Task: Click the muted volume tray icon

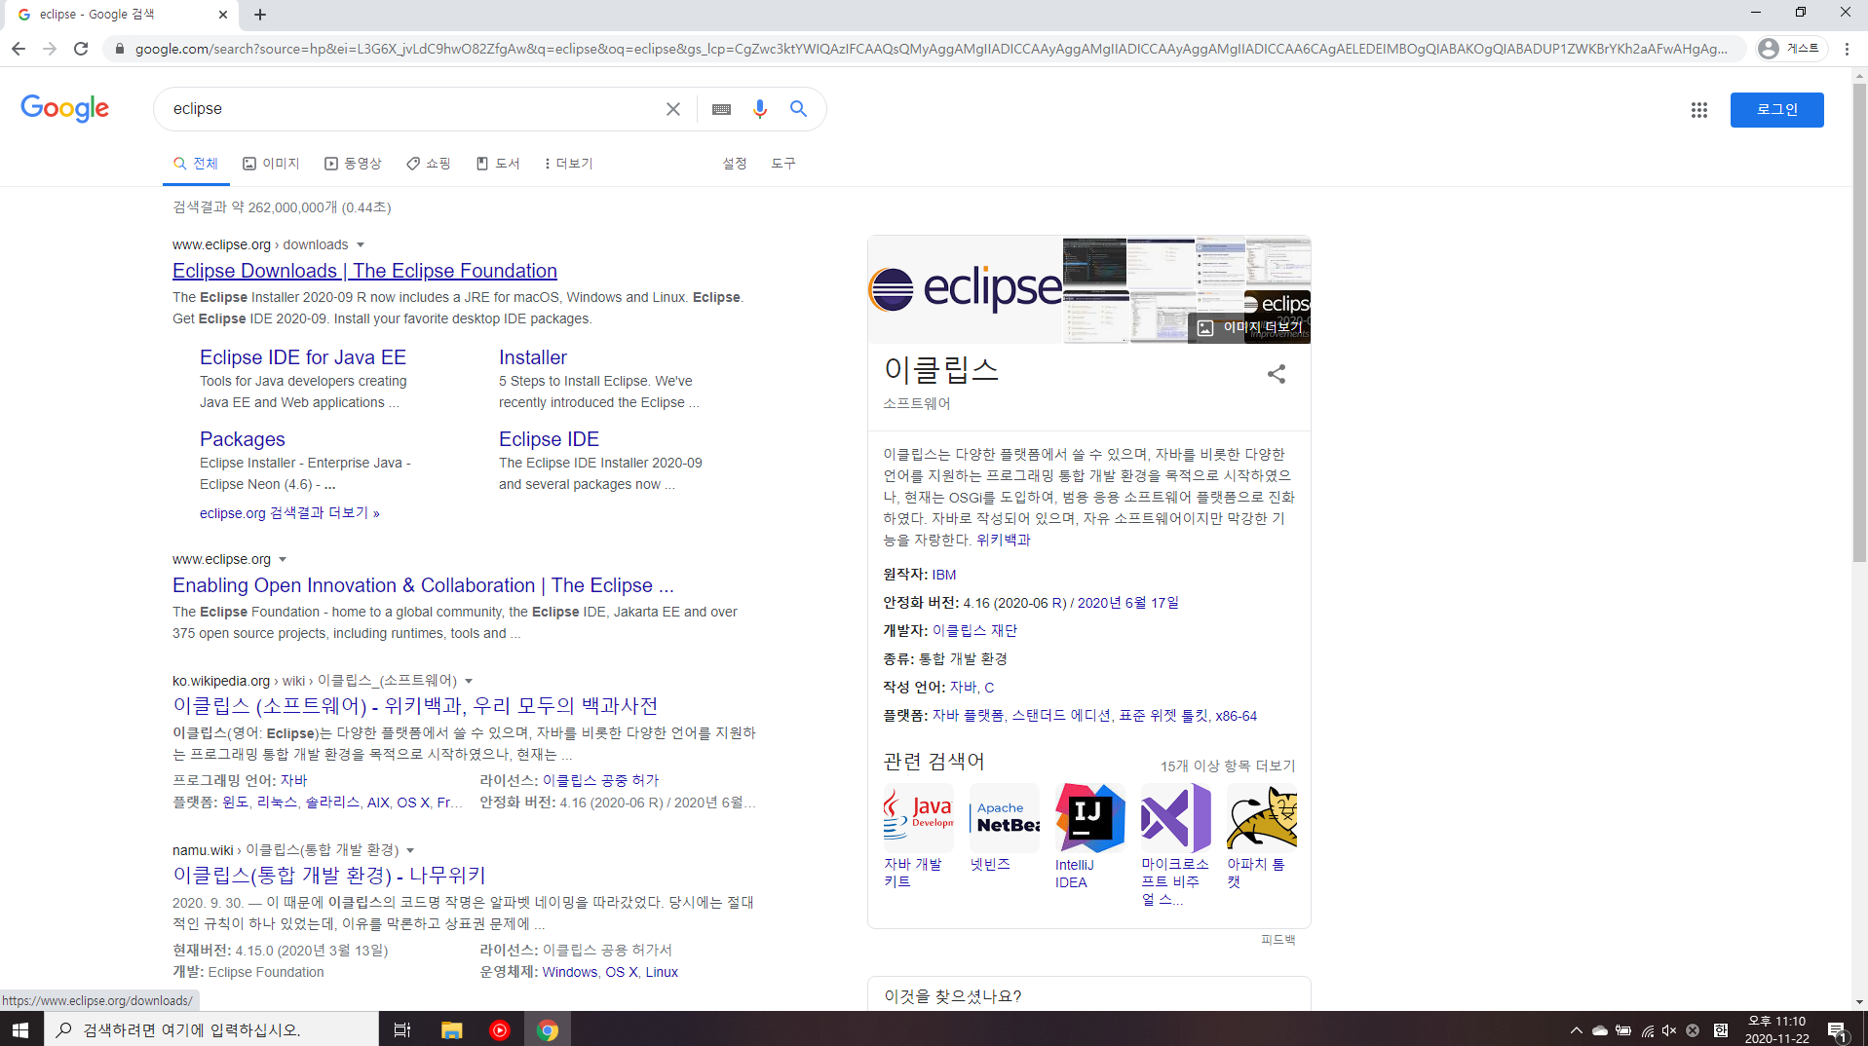Action: [1669, 1029]
